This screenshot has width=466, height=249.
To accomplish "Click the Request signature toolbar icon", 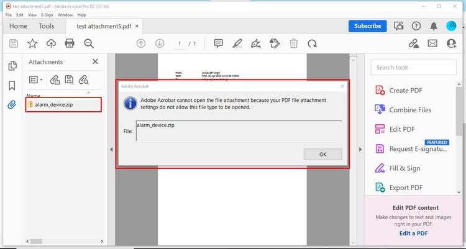I will tap(275, 43).
